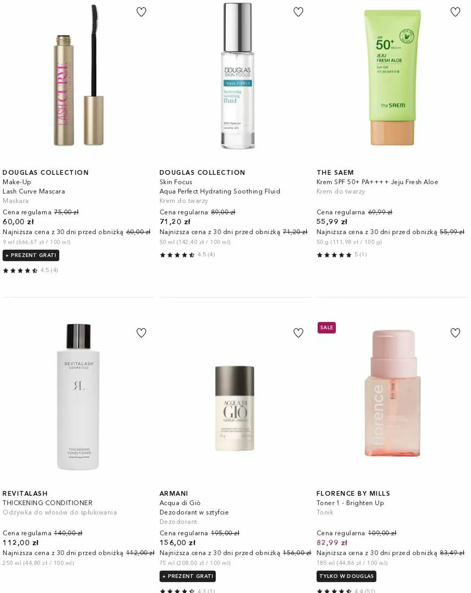Viewport: 471px width, 593px height.
Task: Open the Acqua di Giò deodorant stick image
Action: (x=235, y=408)
